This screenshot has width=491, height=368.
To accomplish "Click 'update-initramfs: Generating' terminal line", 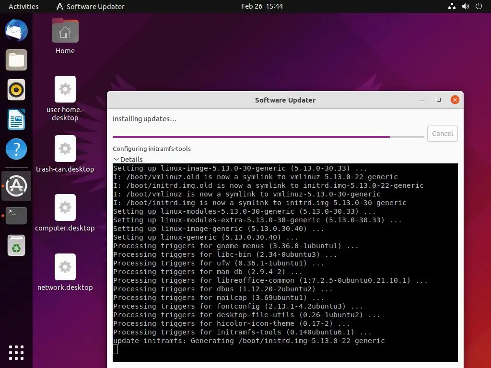I will (249, 341).
